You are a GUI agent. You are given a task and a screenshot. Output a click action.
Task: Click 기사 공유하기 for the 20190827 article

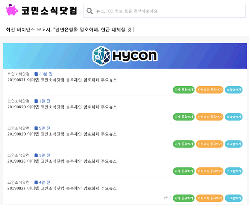tap(184, 198)
